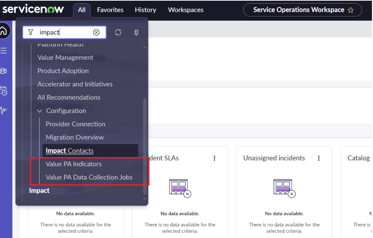Image resolution: width=373 pixels, height=238 pixels.
Task: Click scrollbar down arrow in menu
Action: (145, 199)
